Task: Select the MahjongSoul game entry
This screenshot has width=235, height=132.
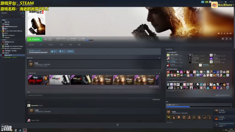Action: click(13, 26)
